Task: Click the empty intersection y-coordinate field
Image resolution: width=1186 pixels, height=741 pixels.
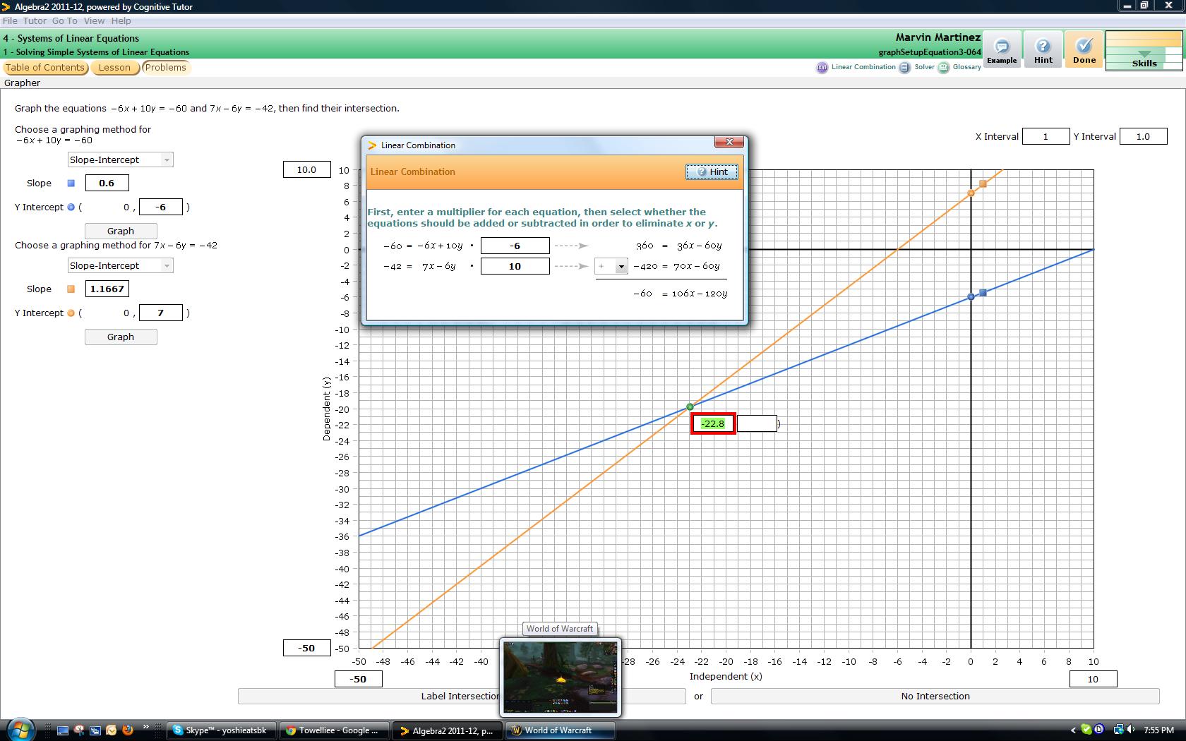Action: (757, 423)
